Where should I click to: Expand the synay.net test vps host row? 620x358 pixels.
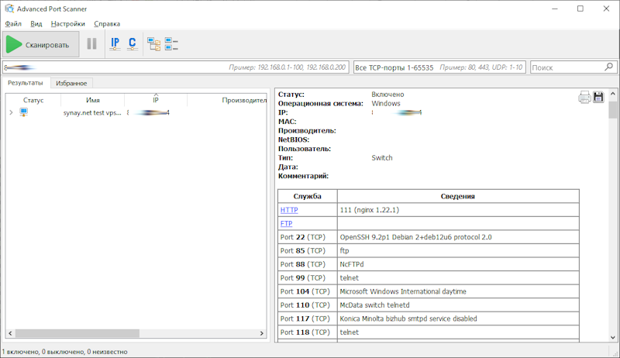tap(11, 112)
